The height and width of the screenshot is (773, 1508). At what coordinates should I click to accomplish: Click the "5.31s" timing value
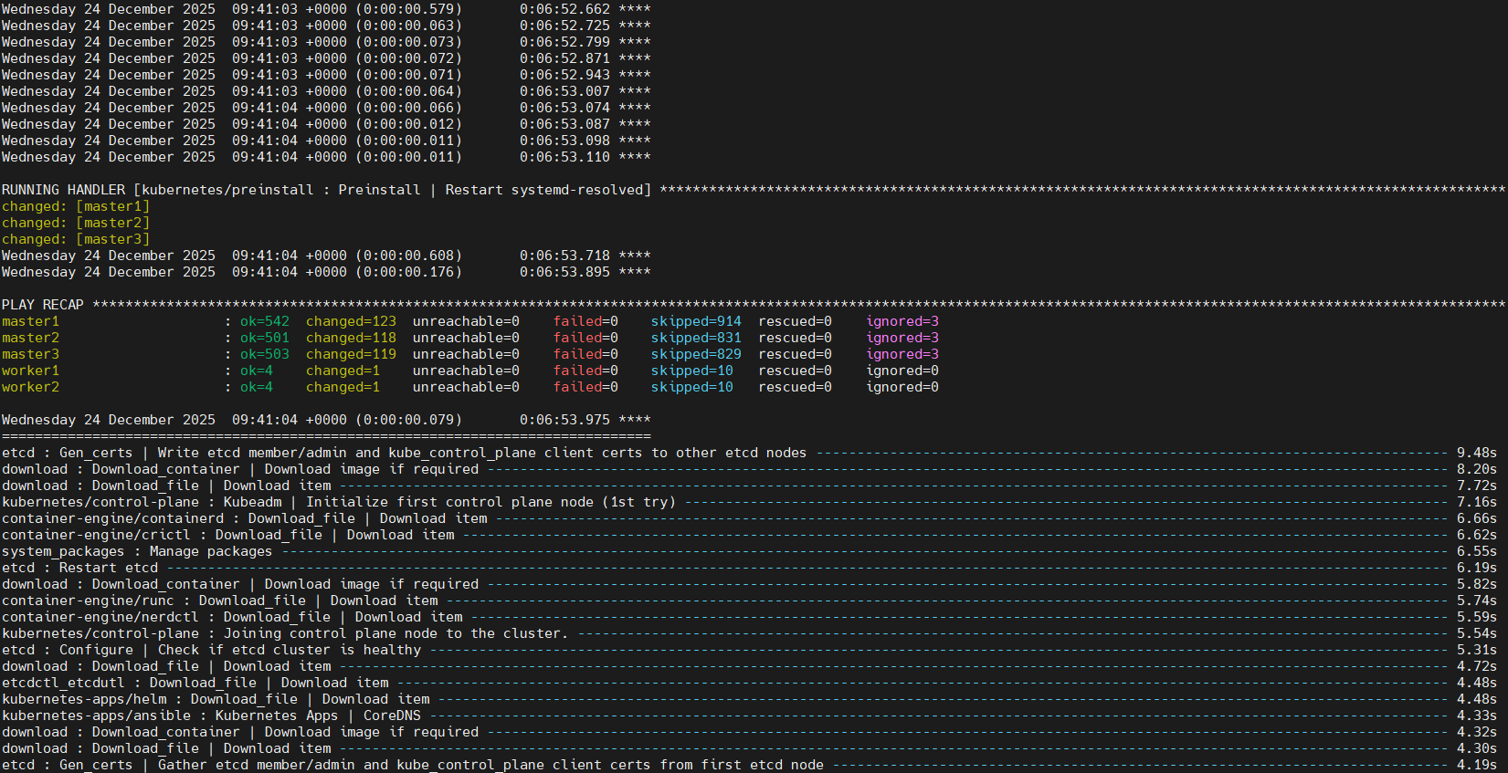click(x=1477, y=650)
